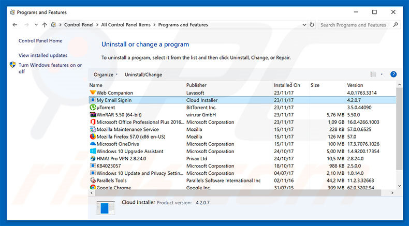Click Programs and Features breadcrumb

tap(183, 25)
